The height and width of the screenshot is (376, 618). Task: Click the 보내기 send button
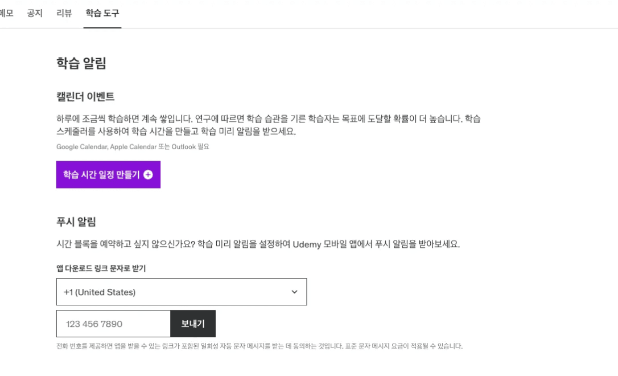pyautogui.click(x=193, y=324)
